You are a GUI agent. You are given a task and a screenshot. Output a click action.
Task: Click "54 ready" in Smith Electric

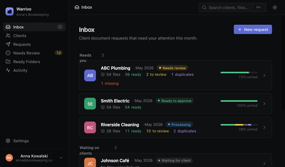(133, 107)
